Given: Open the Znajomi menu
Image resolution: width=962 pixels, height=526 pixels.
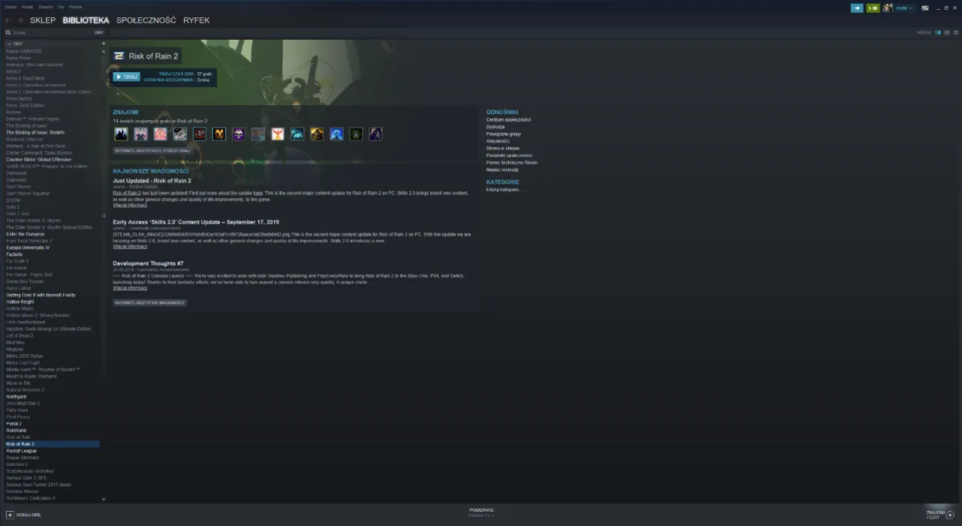Looking at the screenshot, I should (46, 7).
